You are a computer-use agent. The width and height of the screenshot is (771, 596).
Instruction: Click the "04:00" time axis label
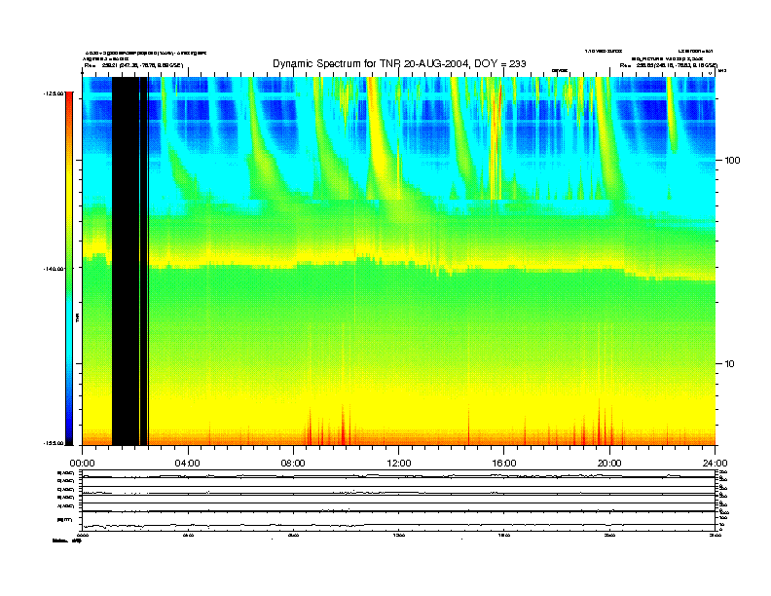click(188, 464)
